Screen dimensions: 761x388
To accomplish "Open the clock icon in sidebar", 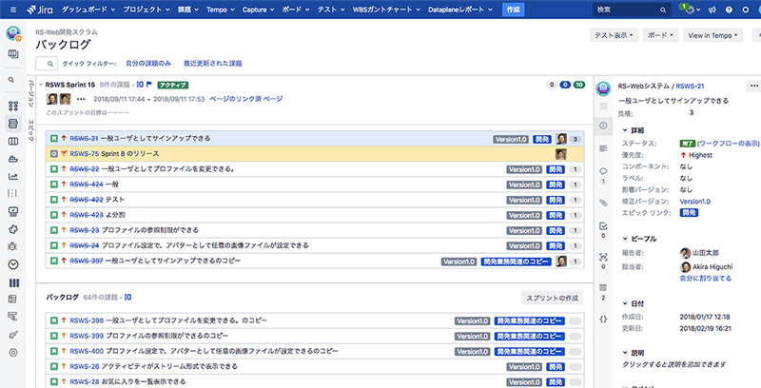I will point(13,264).
